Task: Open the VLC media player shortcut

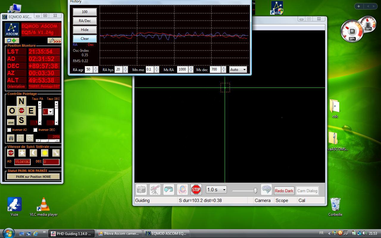Action: pyautogui.click(x=44, y=206)
